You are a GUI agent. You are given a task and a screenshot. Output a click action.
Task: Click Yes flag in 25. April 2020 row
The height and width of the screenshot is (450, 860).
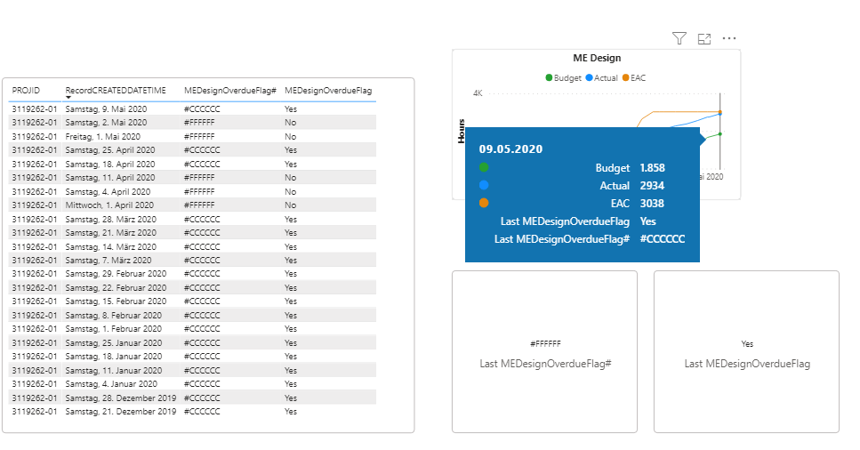[291, 149]
